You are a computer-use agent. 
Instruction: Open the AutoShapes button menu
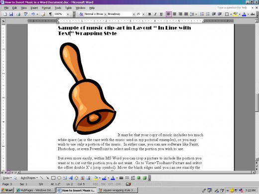[29, 178]
